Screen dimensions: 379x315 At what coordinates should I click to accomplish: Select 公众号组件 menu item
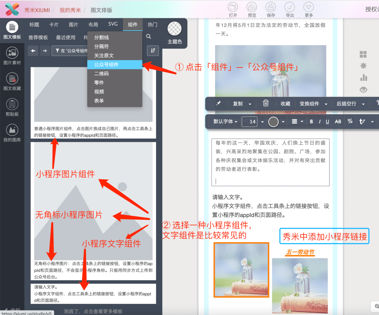[x=114, y=64]
